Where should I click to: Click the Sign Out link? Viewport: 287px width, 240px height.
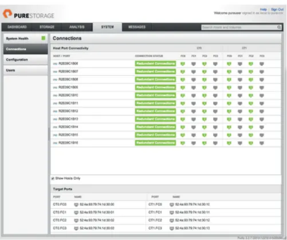click(x=277, y=9)
